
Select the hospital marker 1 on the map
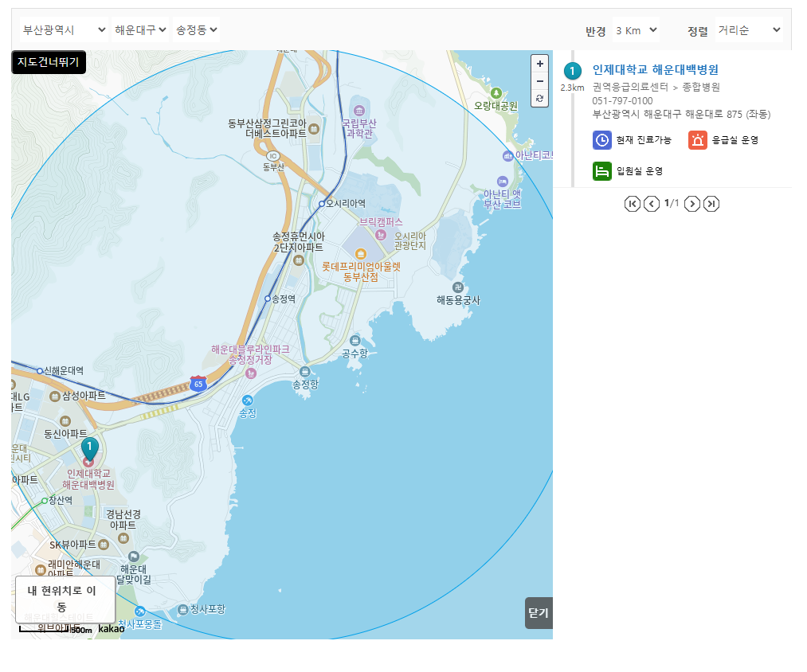click(89, 447)
